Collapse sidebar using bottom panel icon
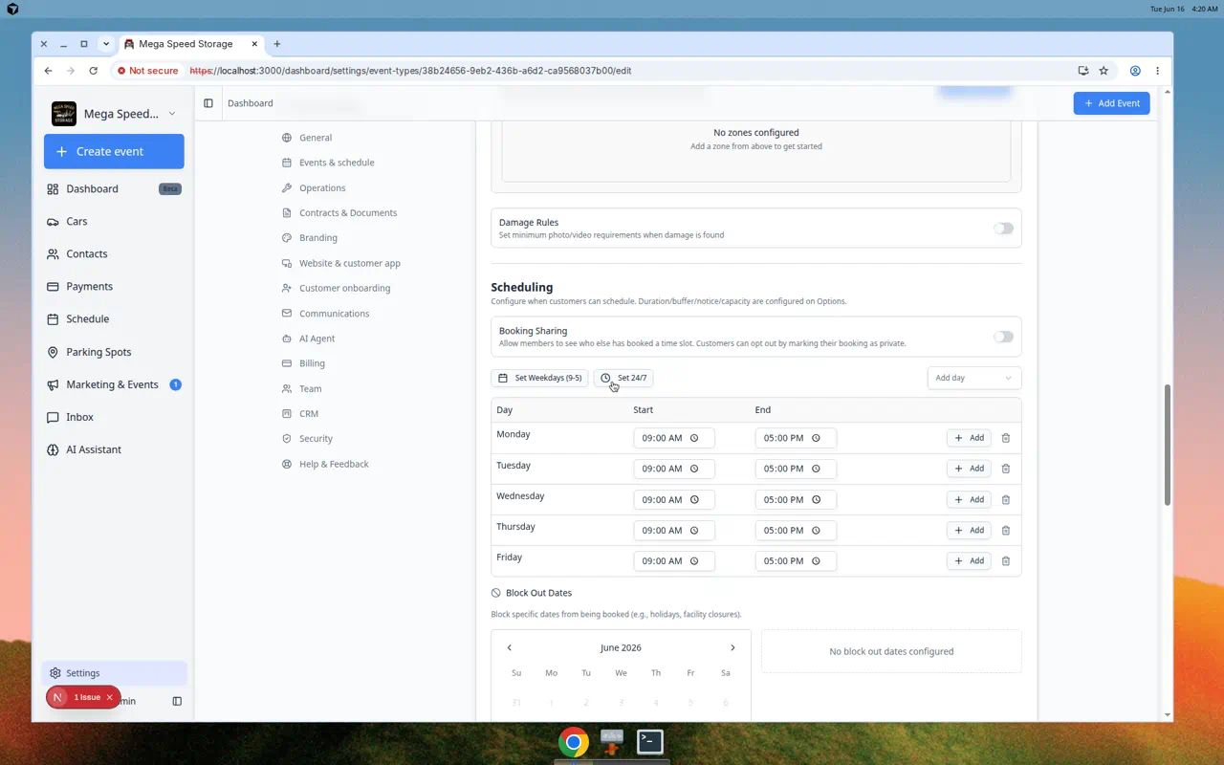The height and width of the screenshot is (765, 1224). 177,701
